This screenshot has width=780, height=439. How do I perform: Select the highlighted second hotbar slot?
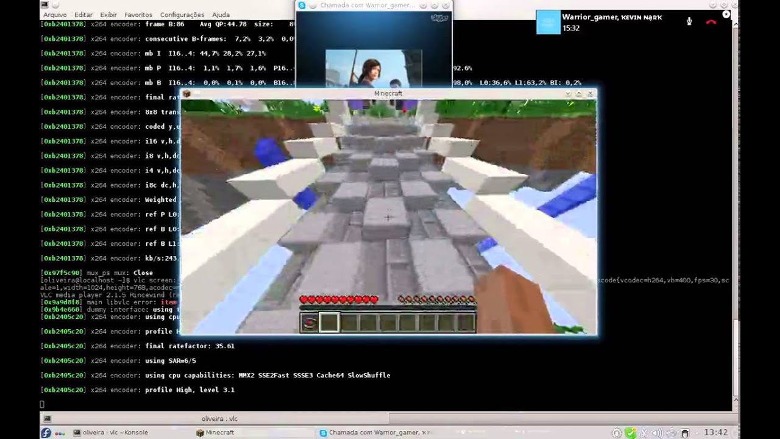point(328,323)
